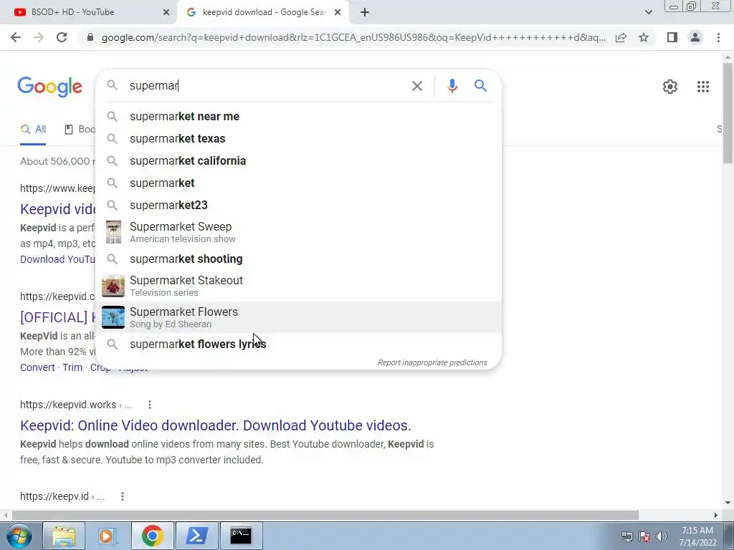Open the Google apps grid
The width and height of the screenshot is (734, 550).
[702, 87]
